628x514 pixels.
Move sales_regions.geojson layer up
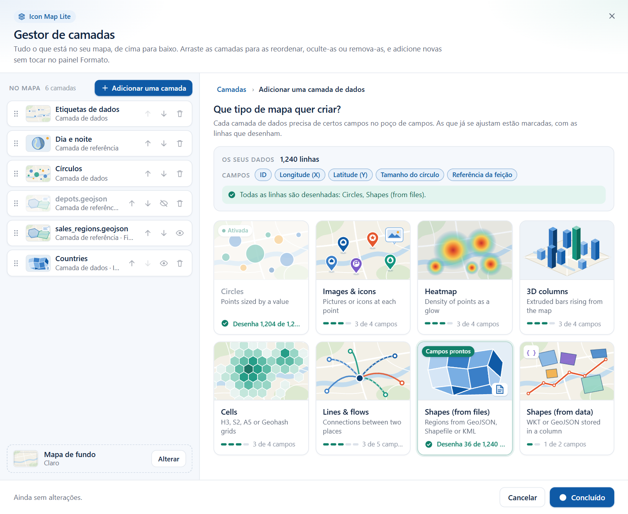(x=148, y=233)
